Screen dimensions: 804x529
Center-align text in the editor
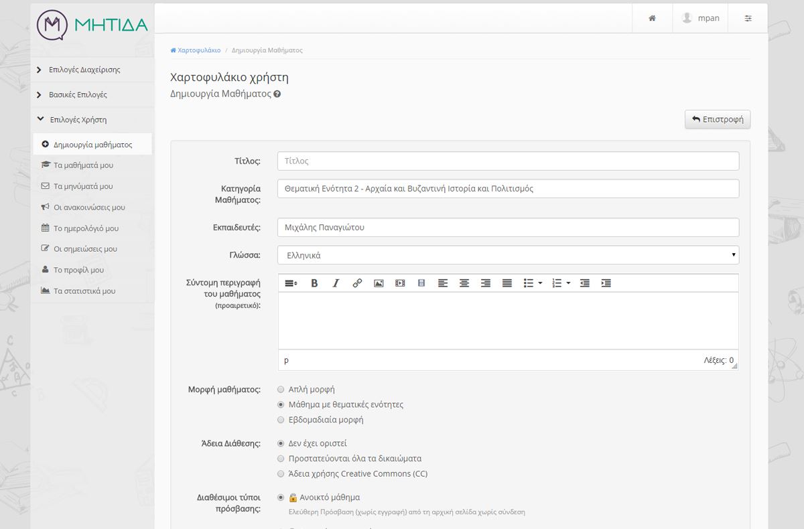(x=464, y=283)
